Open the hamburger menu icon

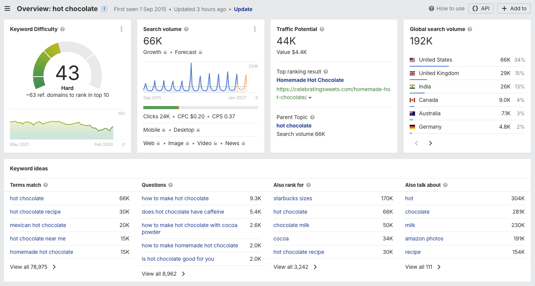7,9
